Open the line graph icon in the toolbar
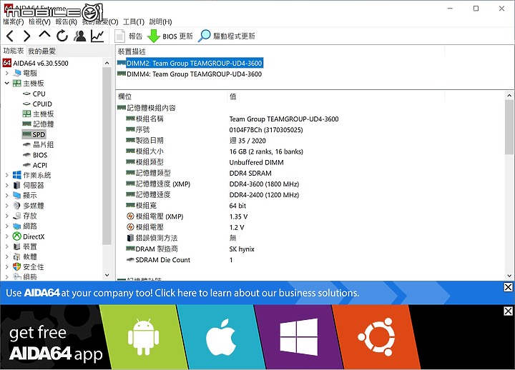The image size is (515, 370). tap(97, 36)
